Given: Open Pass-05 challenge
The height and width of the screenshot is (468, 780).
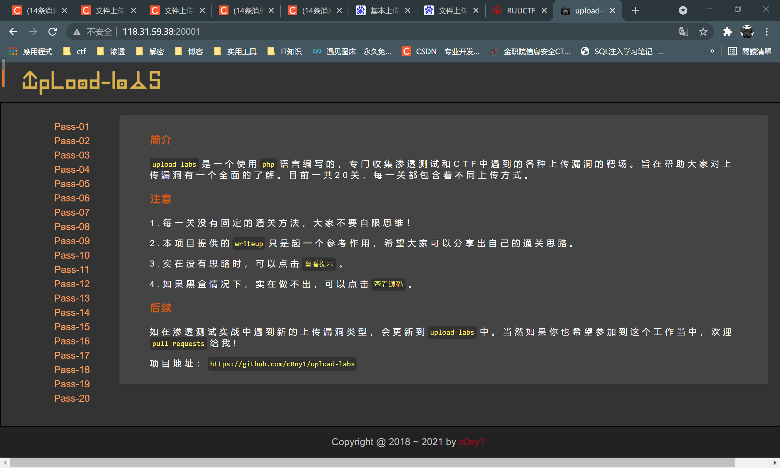Looking at the screenshot, I should point(72,183).
